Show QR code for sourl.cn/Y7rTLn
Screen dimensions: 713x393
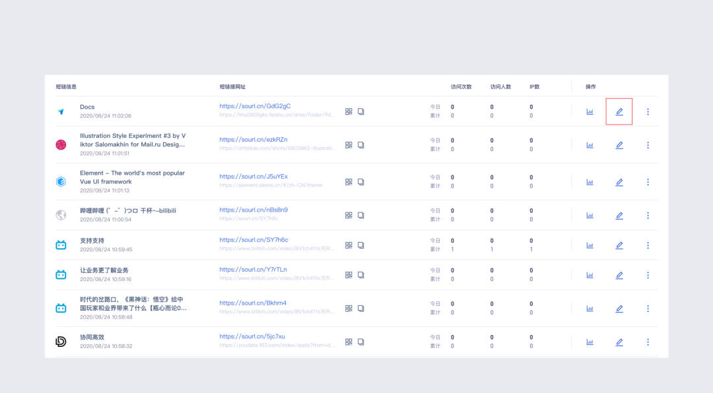point(349,275)
